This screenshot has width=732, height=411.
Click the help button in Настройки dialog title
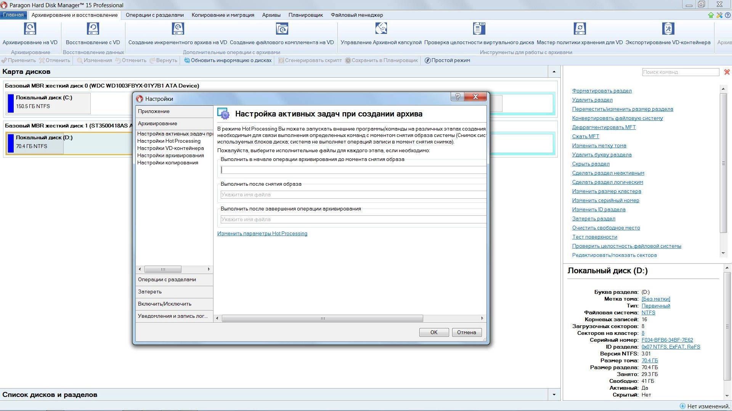tap(458, 97)
